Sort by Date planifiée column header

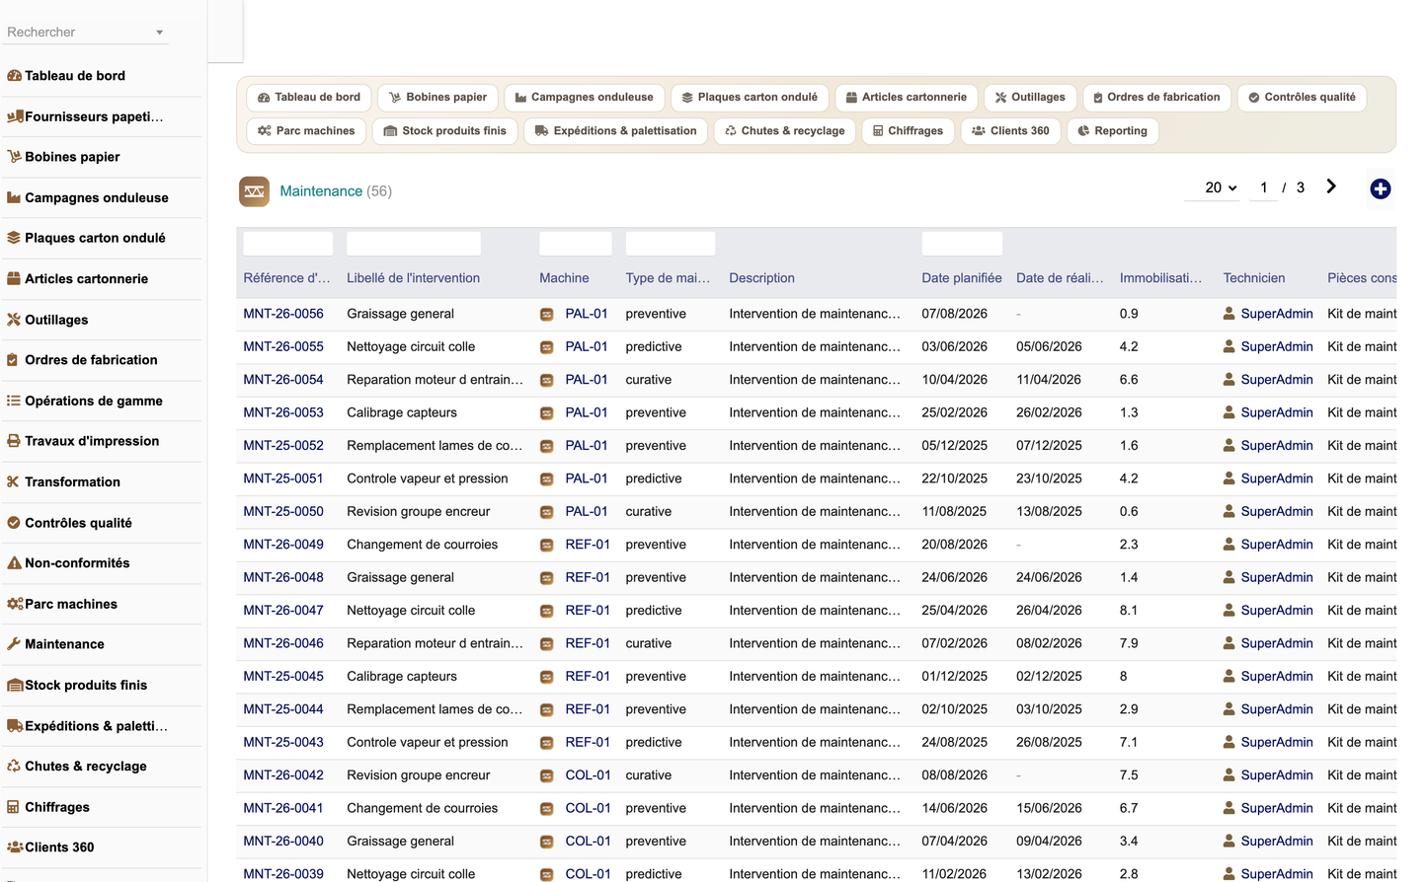[x=962, y=278]
